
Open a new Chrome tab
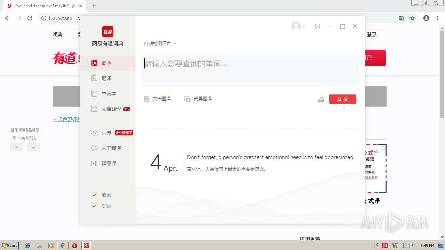[94, 6]
